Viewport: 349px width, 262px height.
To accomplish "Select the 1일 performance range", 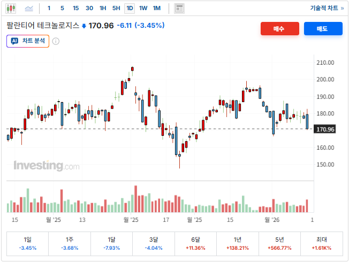I will coord(28,244).
